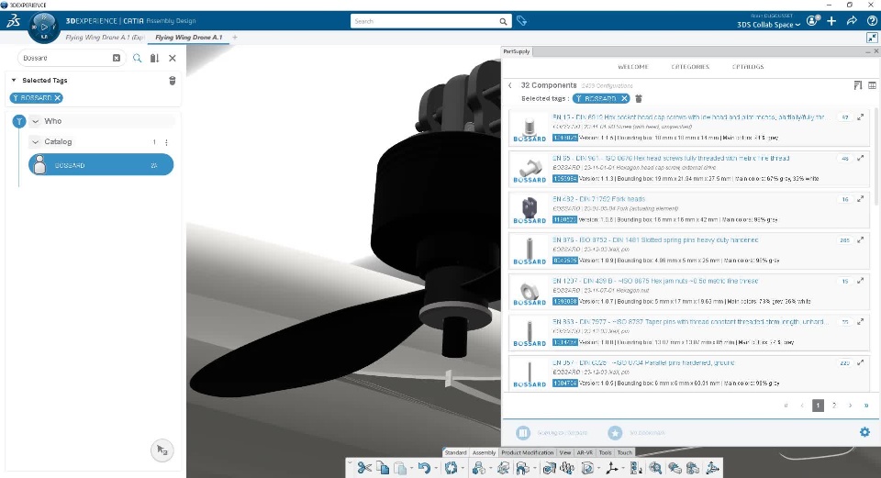Open the user profile icon
Viewport: 881px width, 478px height.
click(812, 21)
